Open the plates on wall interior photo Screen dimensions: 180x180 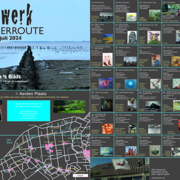[x=132, y=104]
